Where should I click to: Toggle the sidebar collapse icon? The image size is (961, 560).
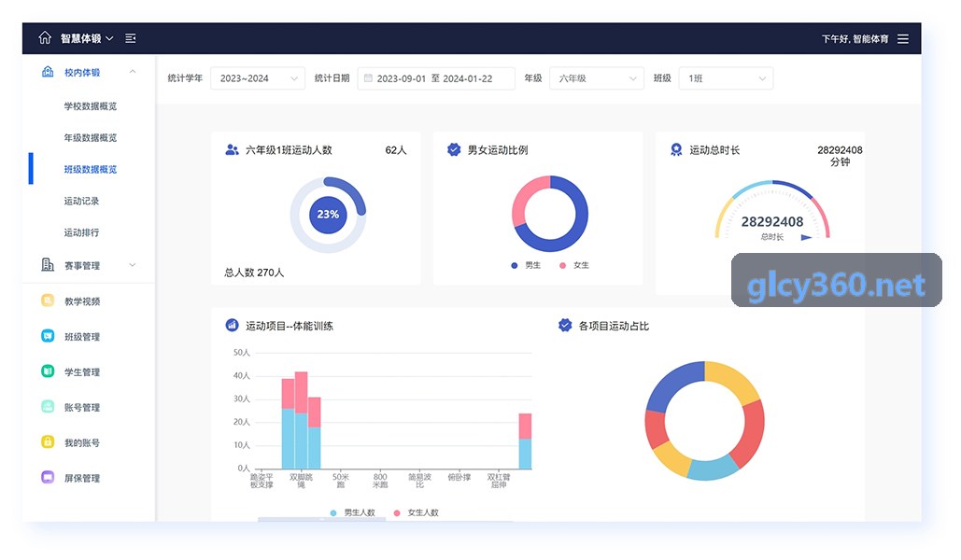point(131,38)
